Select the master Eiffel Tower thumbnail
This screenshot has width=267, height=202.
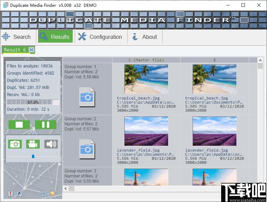(x=146, y=177)
